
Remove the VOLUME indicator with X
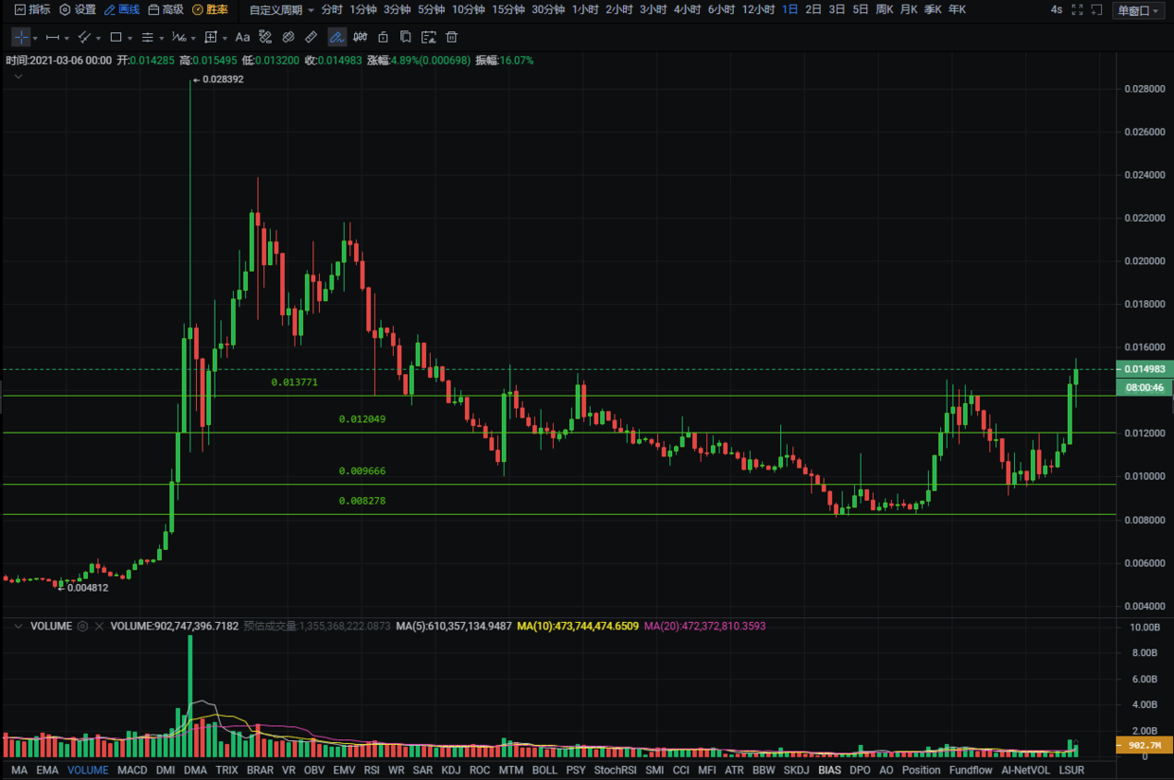pos(98,627)
